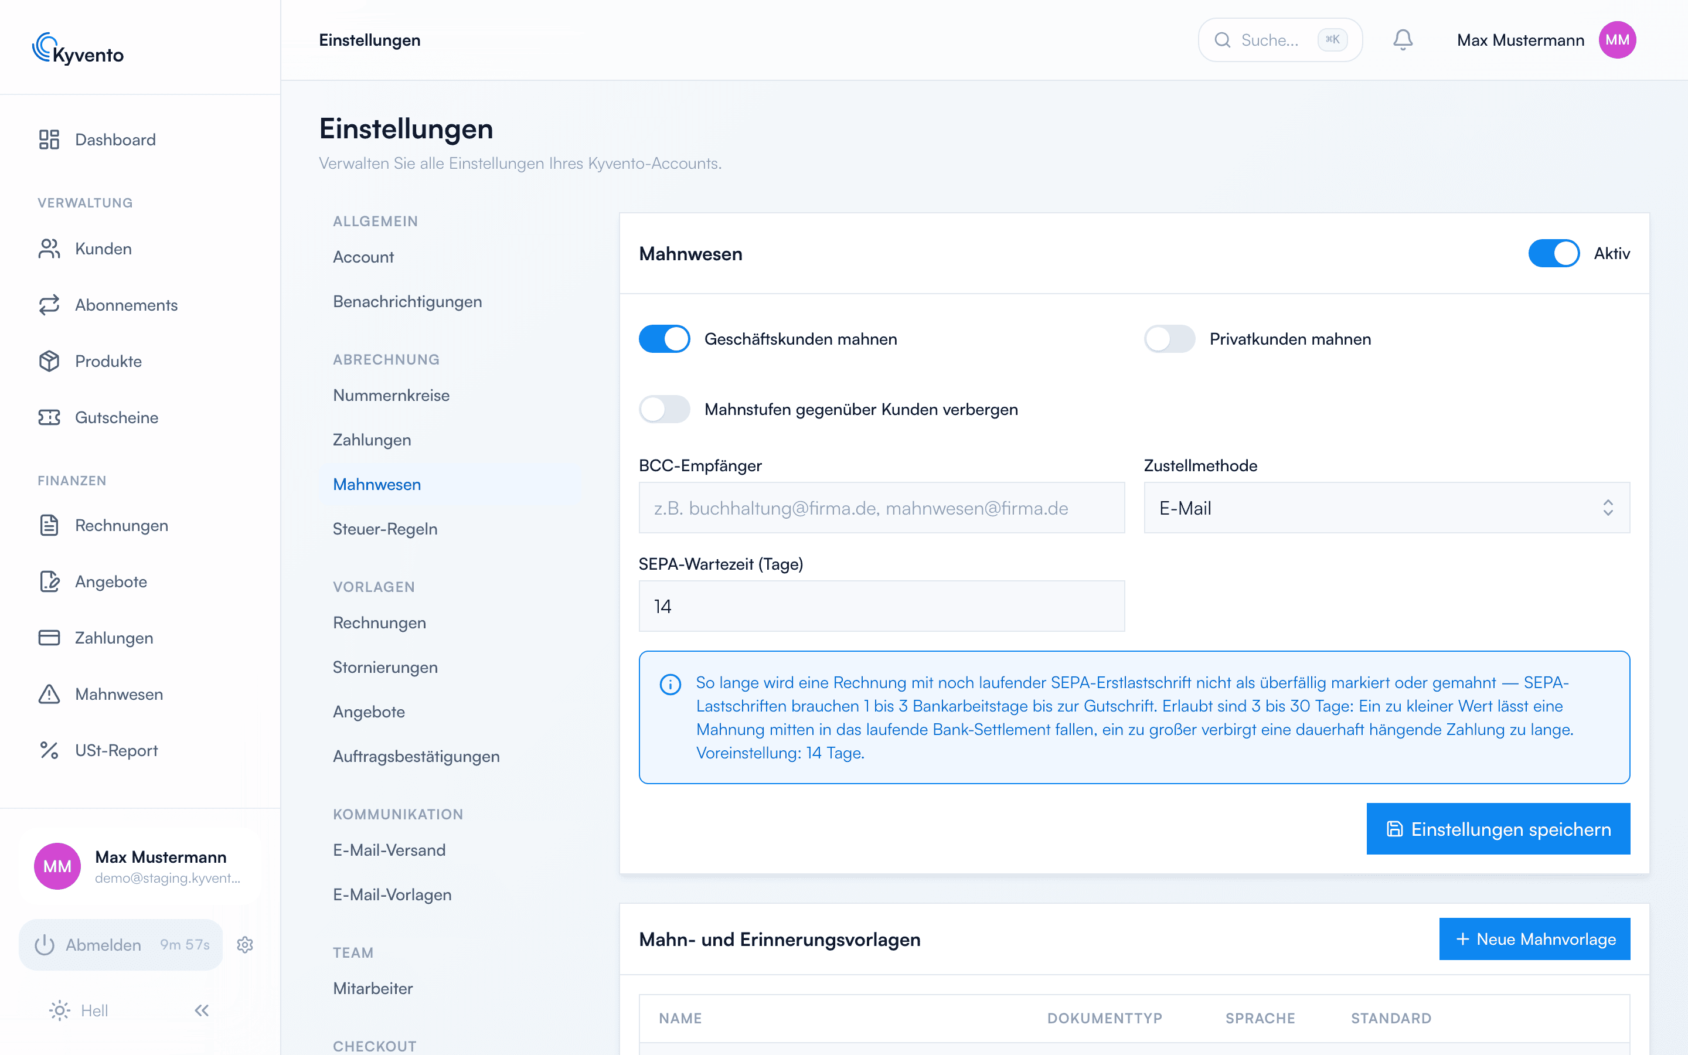Click Einstellungen speichern button

point(1498,829)
